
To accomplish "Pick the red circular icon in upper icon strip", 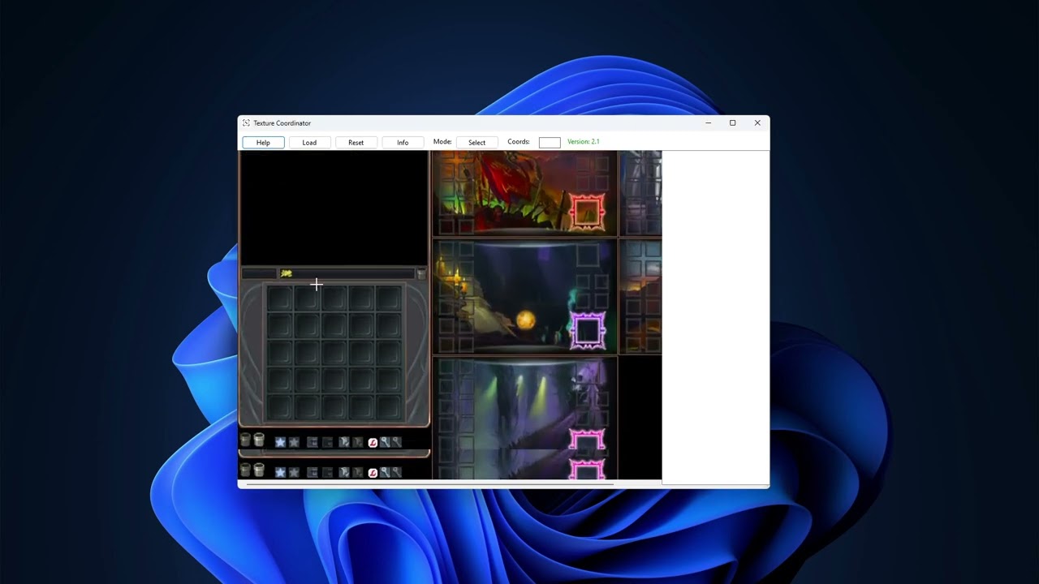I will [373, 443].
